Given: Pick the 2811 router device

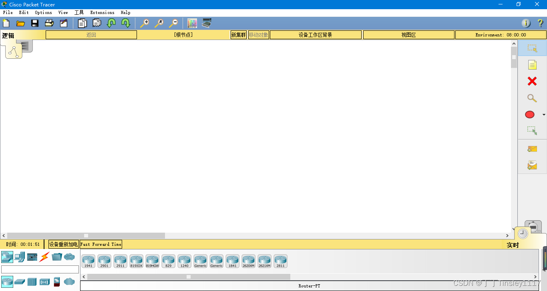Looking at the screenshot, I should [x=281, y=261].
